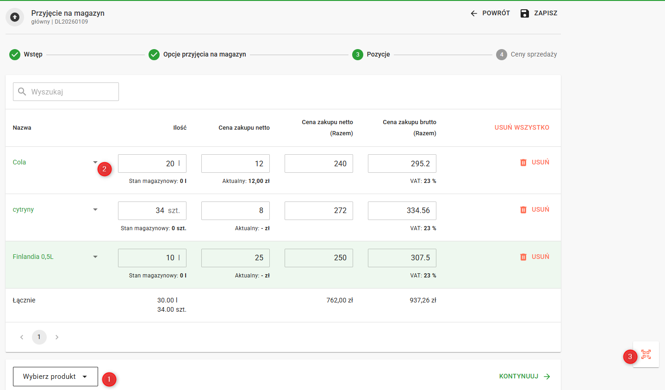665x390 pixels.
Task: Click the trash icon for Finlandia 0,5L
Action: pyautogui.click(x=523, y=257)
